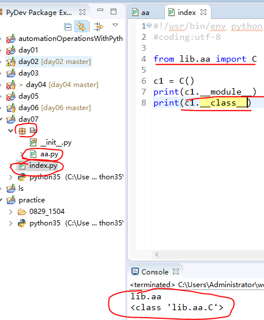Open index.py file

point(43,165)
